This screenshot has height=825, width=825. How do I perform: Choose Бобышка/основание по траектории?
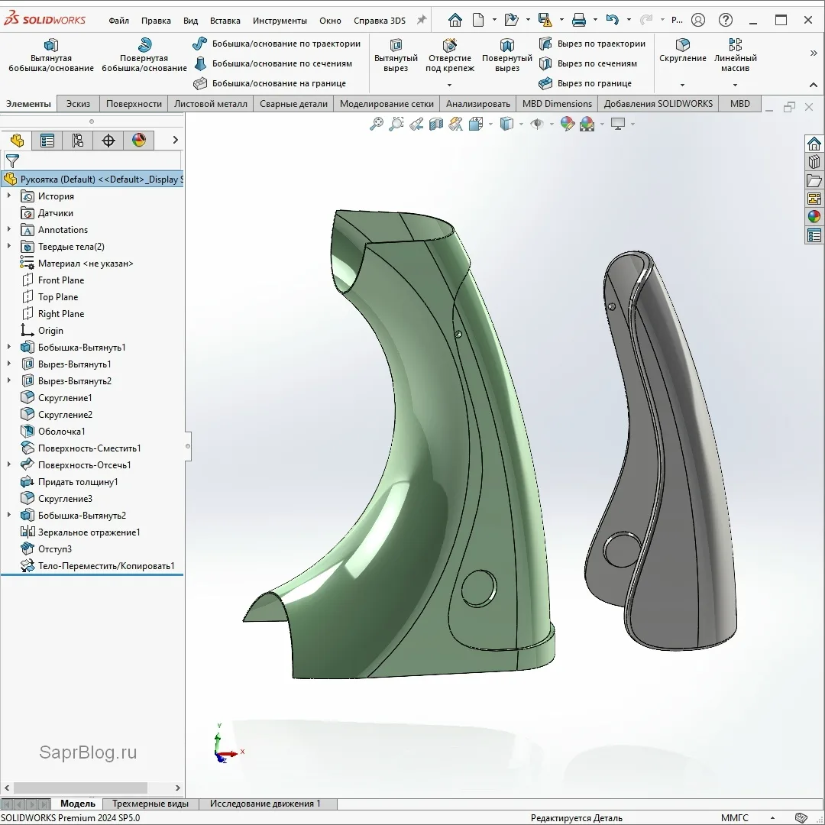click(277, 44)
